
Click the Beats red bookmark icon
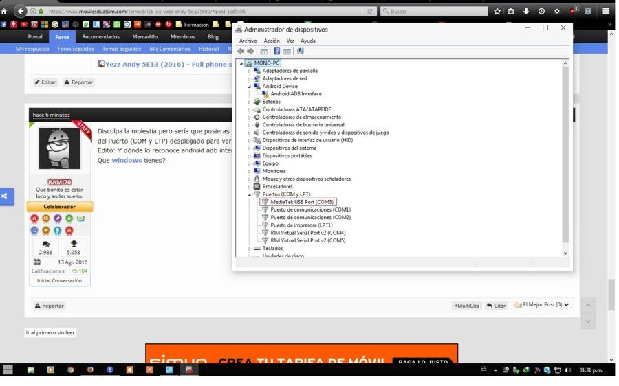tap(169, 25)
